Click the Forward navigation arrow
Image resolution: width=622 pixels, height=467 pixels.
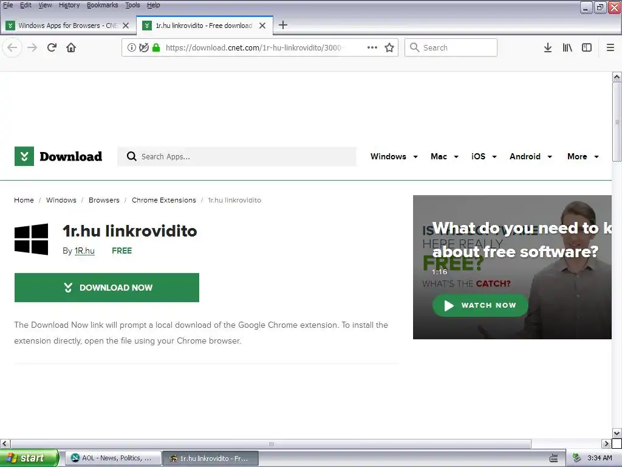[x=32, y=47]
